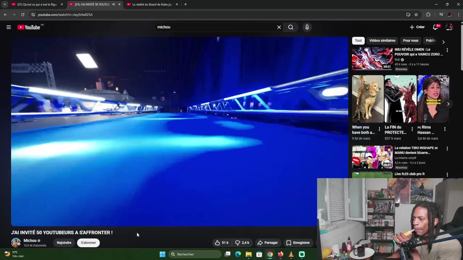This screenshot has width=463, height=260.
Task: Share the video with Partager
Action: click(x=267, y=243)
